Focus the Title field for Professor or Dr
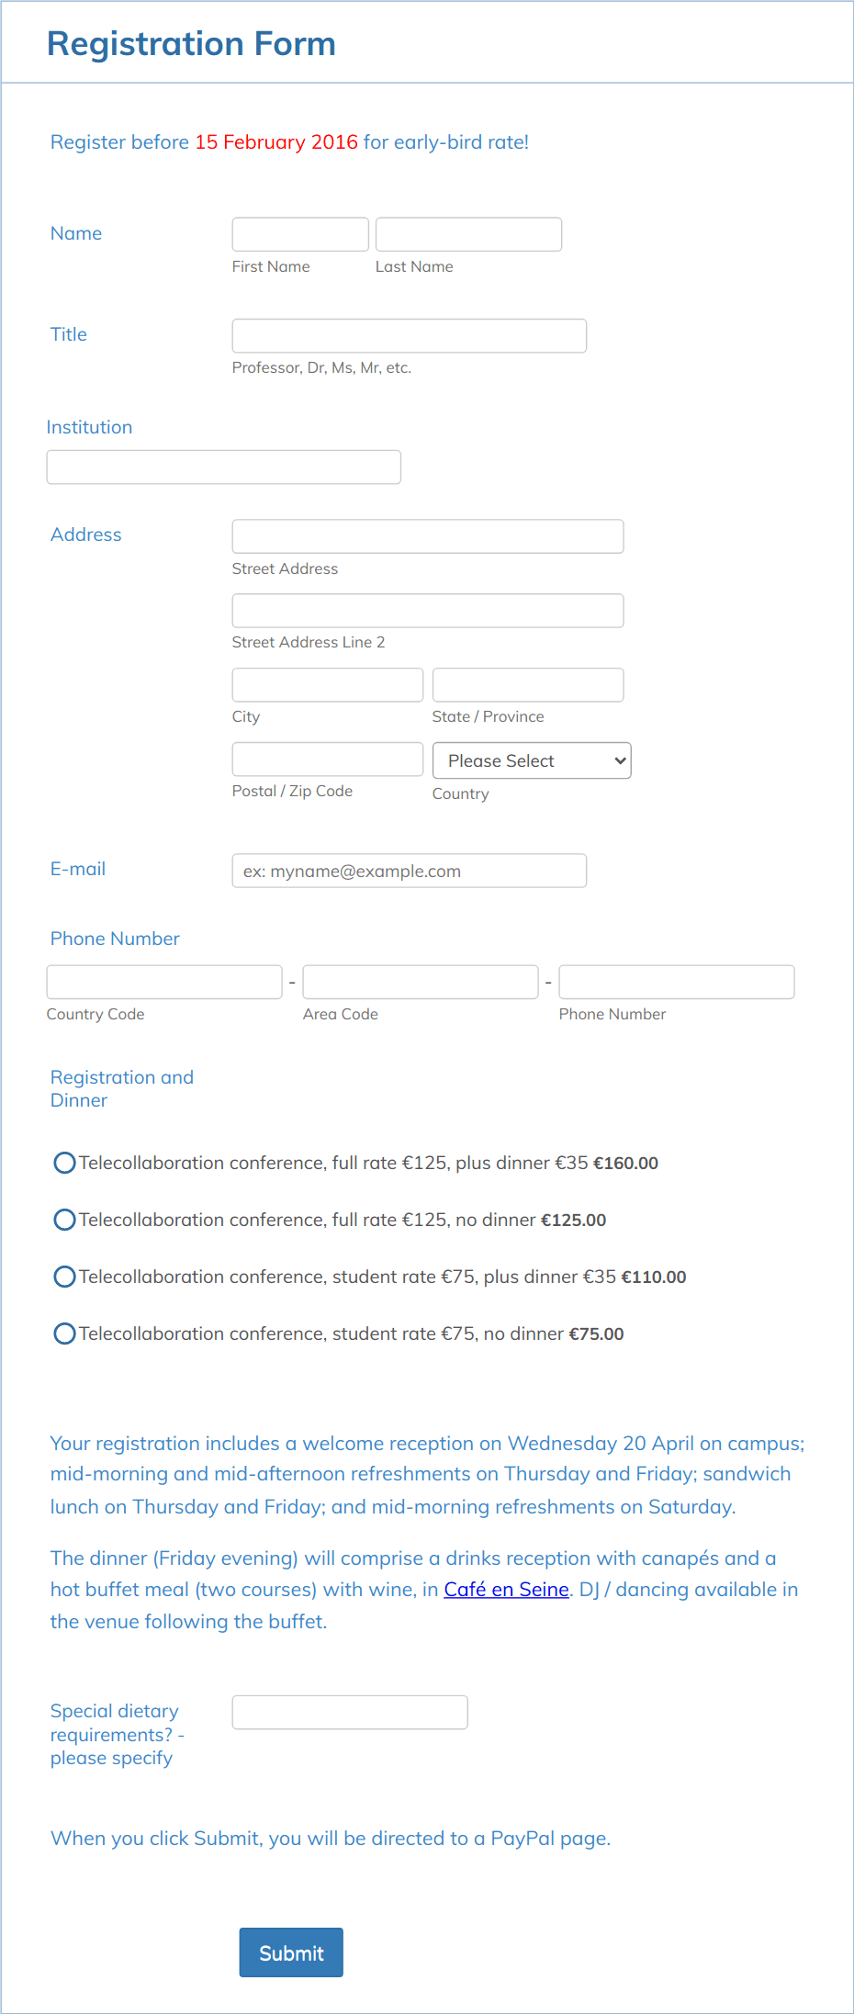Viewport: 854px width, 2014px height. click(x=409, y=335)
